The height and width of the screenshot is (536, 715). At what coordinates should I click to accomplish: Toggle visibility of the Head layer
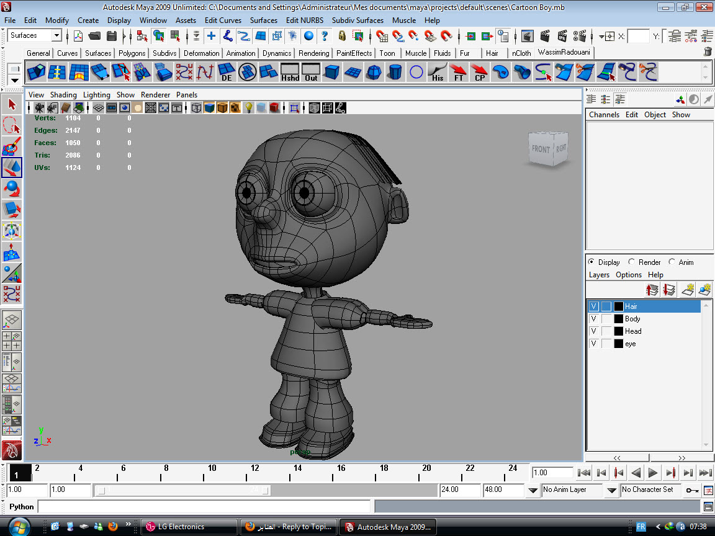[594, 331]
